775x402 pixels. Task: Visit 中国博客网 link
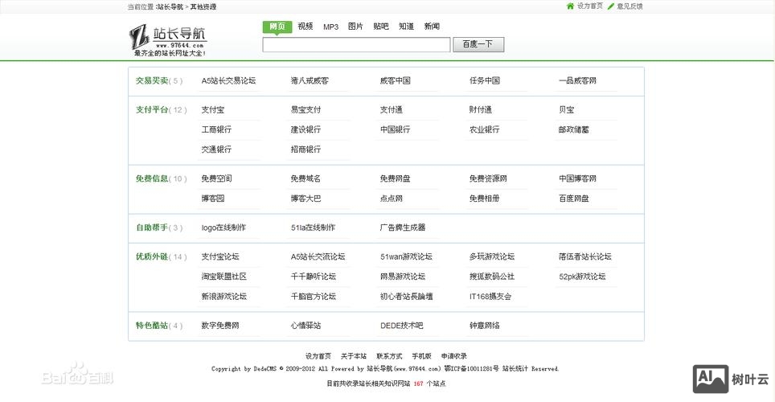(x=577, y=178)
